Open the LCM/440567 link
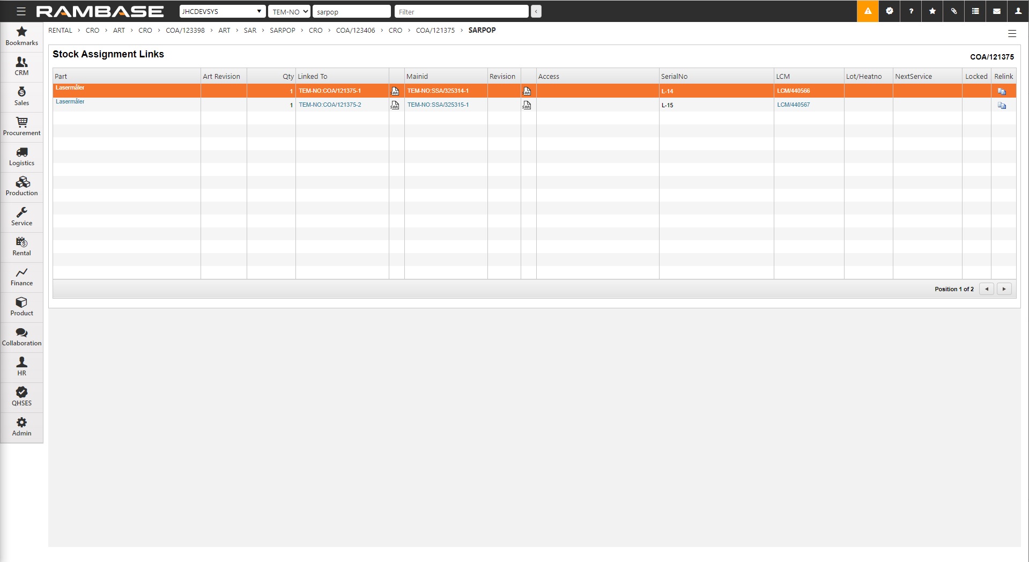Viewport: 1029px width, 562px height. point(793,105)
